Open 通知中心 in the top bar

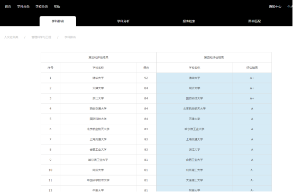tap(275, 6)
